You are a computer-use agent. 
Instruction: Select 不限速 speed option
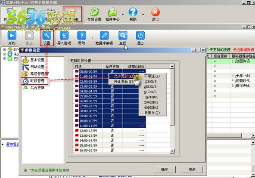pos(153,76)
